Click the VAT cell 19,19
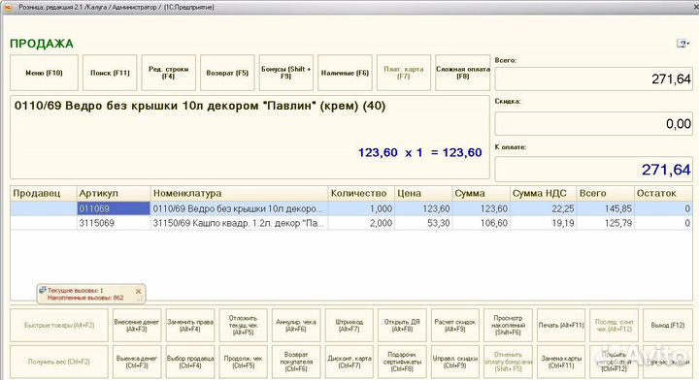Screen dimensions: 699x380 coord(543,223)
